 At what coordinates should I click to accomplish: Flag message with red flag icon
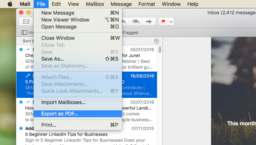pyautogui.click(x=163, y=22)
